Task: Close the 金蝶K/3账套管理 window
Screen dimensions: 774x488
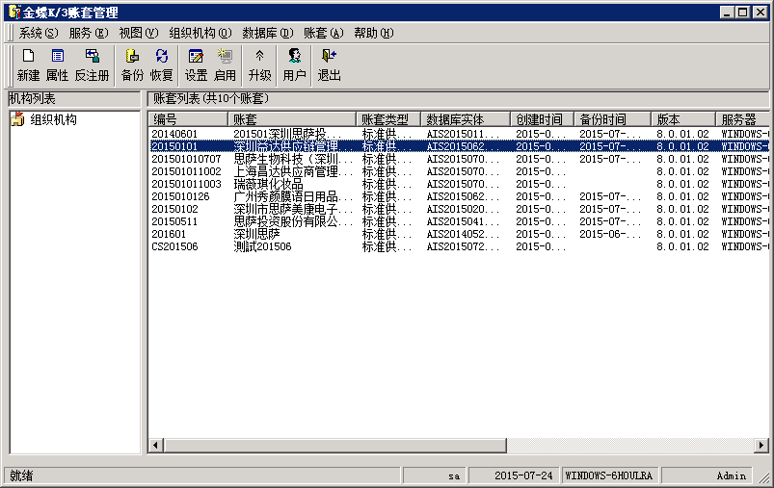Action: coord(761,13)
